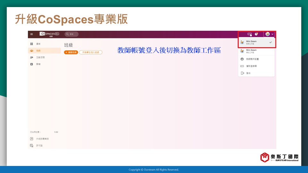
Task: Click the person icon for account settings
Action: (242, 59)
